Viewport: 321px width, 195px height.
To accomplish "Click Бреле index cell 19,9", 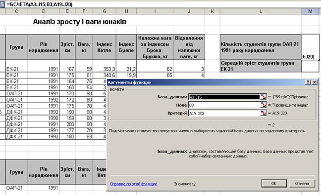I will tap(126, 75).
